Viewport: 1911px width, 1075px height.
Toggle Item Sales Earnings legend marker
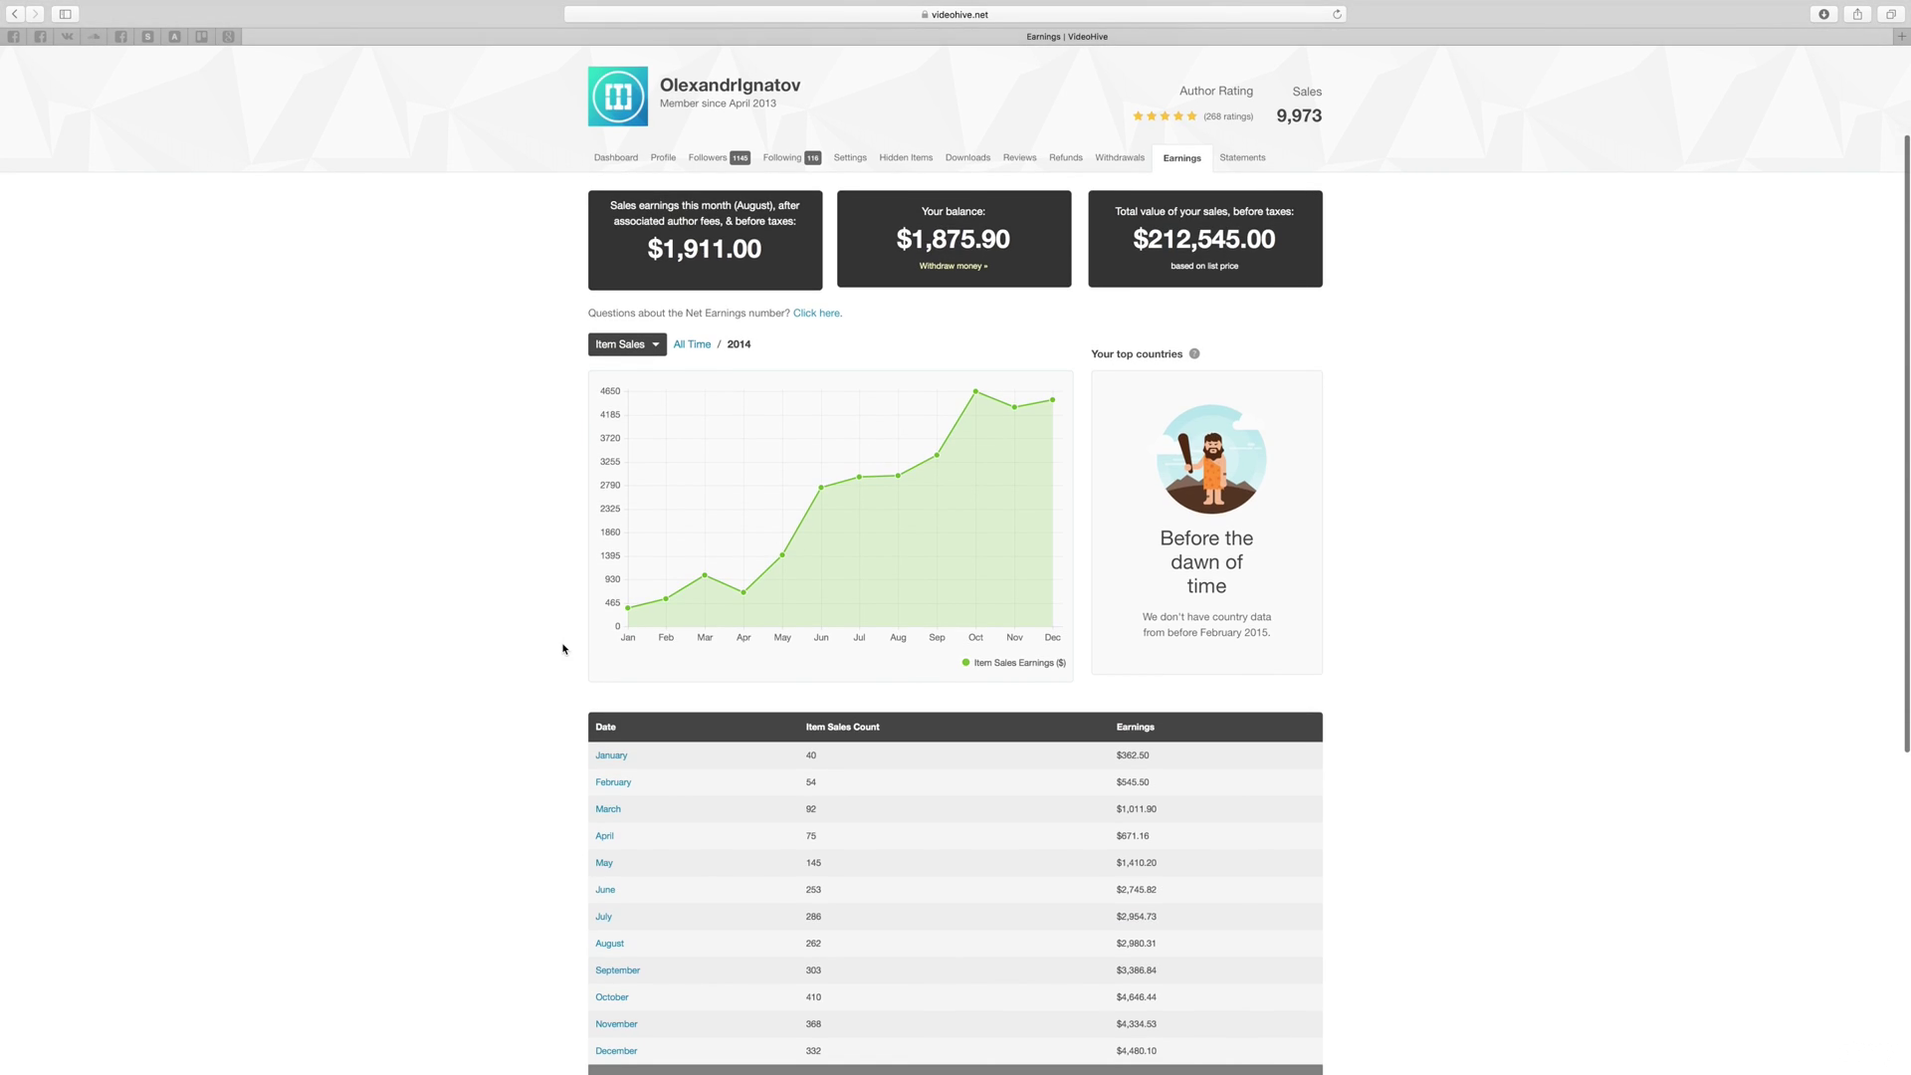pyautogui.click(x=965, y=662)
